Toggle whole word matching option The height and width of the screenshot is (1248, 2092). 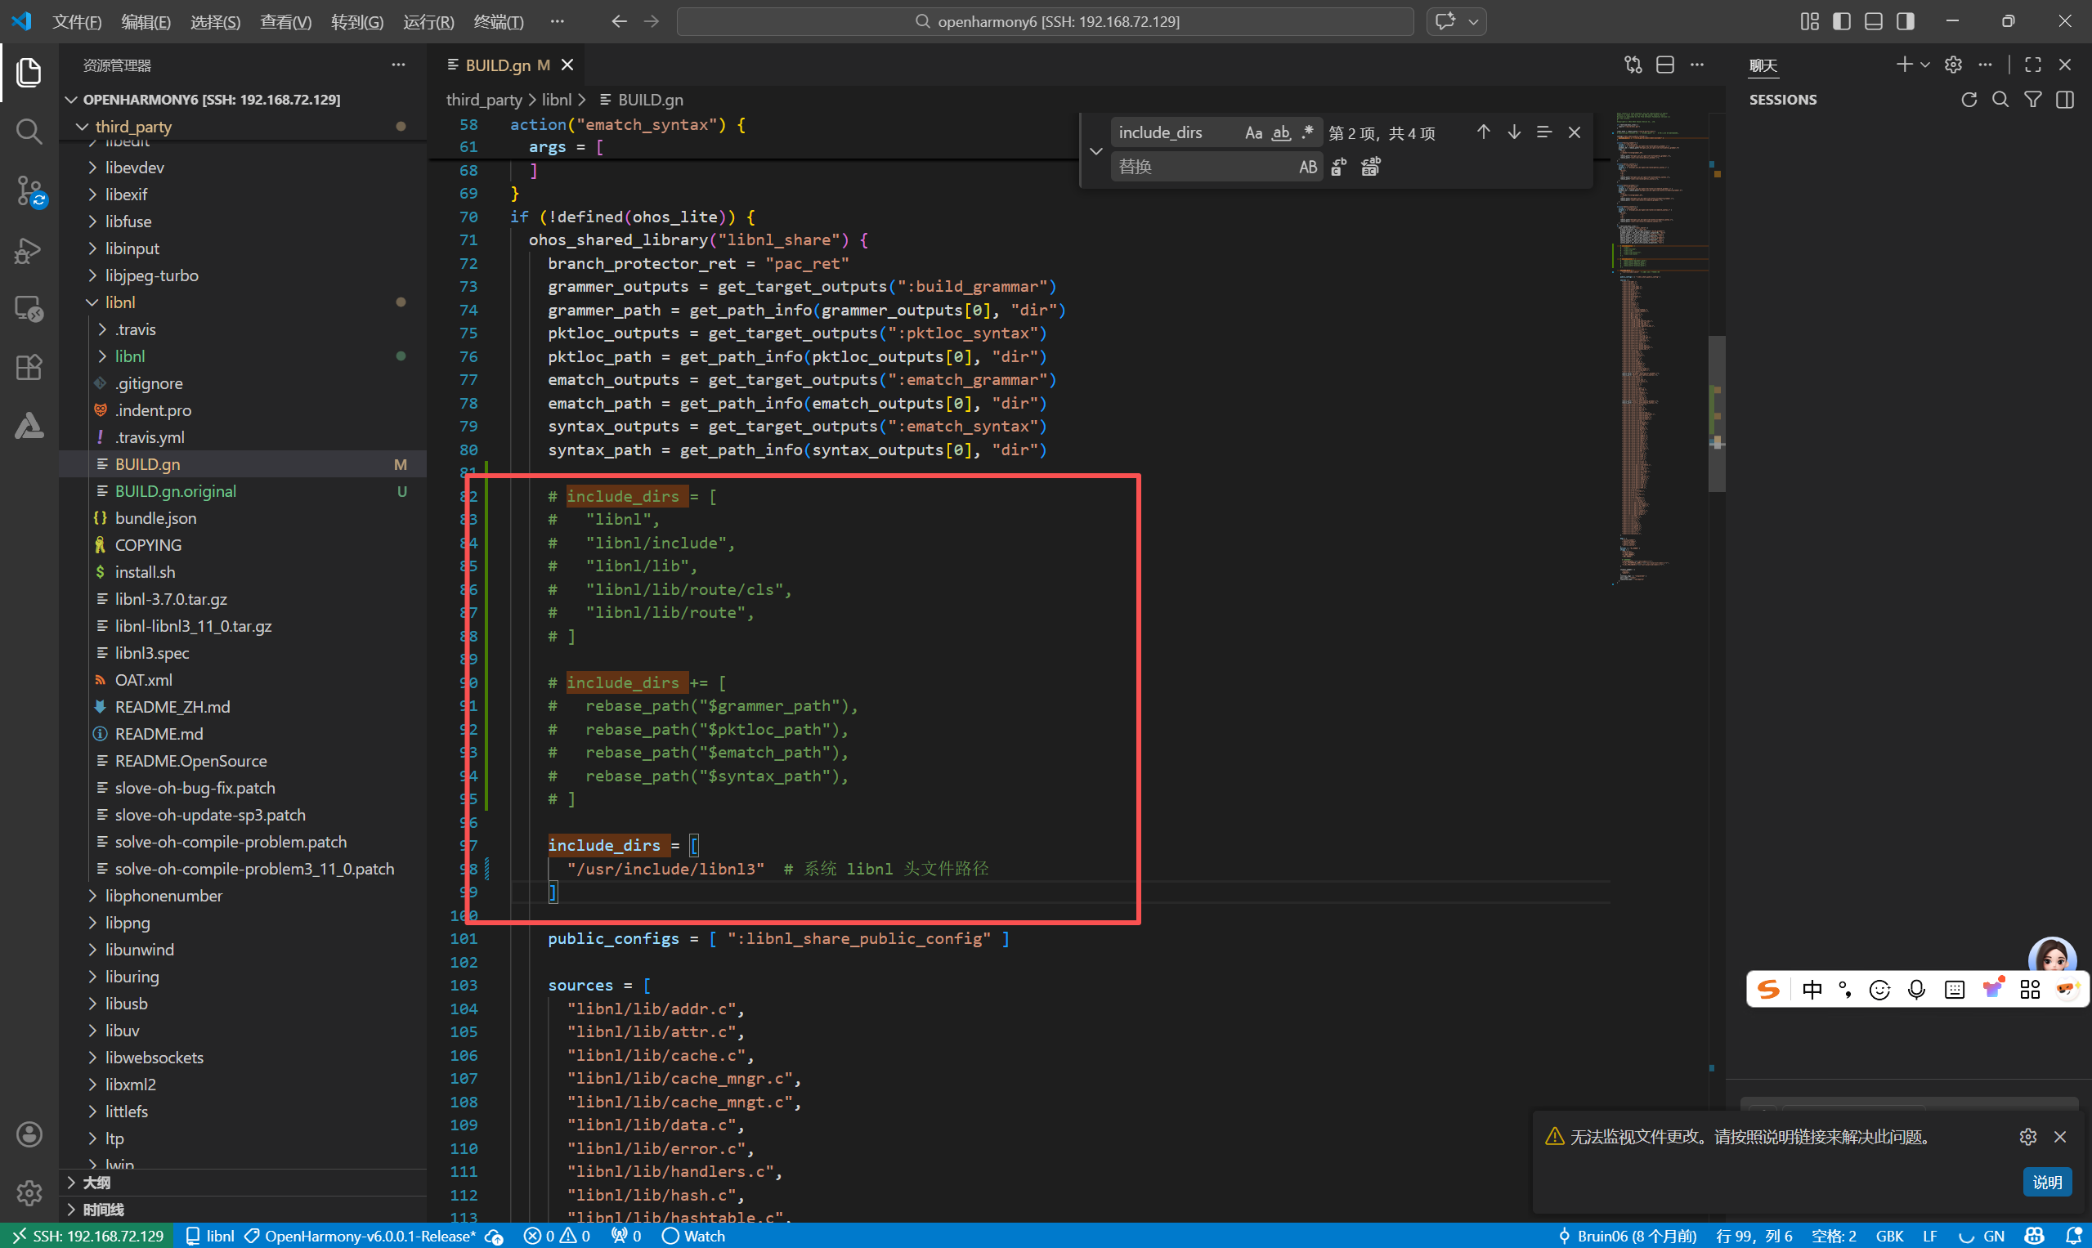1280,132
